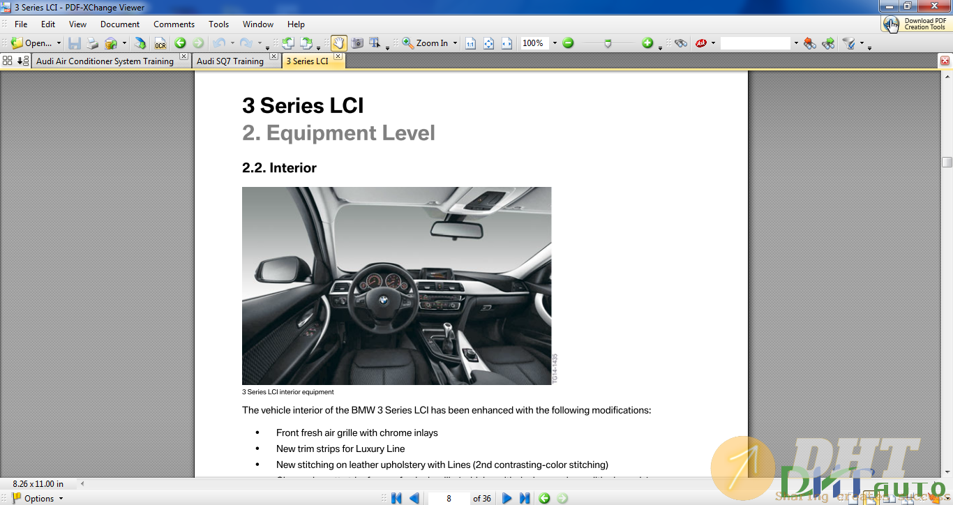Click the Zoom In magnifier tool
953x505 pixels.
[426, 43]
